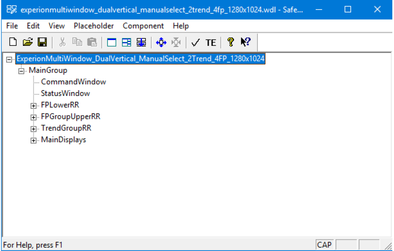Activate the TE toolbar tool
This screenshot has width=394, height=251.
(x=210, y=42)
